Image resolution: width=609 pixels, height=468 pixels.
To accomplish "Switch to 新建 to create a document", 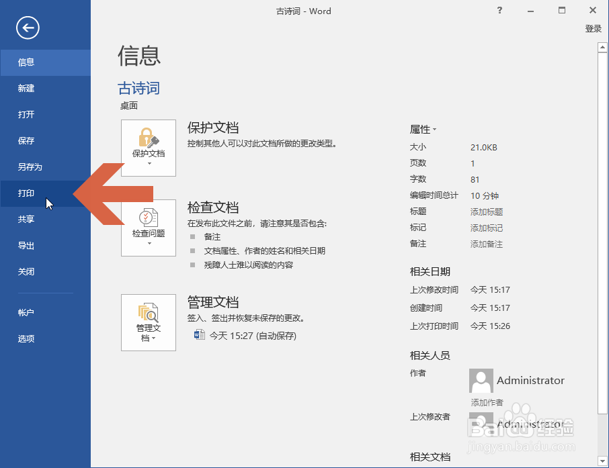I will (x=26, y=88).
